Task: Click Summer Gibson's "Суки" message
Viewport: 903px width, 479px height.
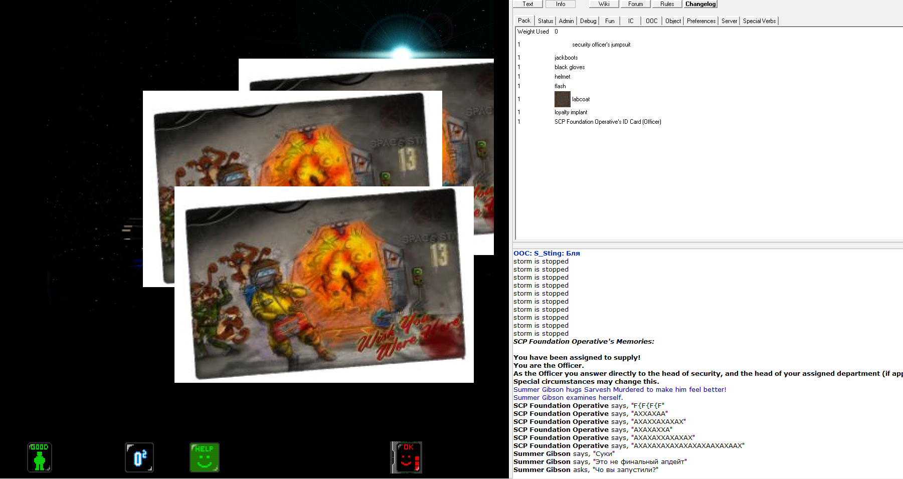Action: coord(564,454)
